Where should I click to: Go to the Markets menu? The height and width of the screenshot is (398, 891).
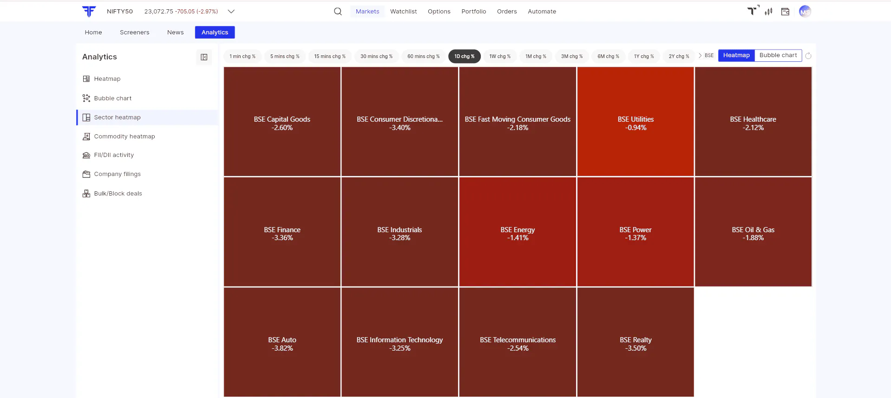[367, 12]
